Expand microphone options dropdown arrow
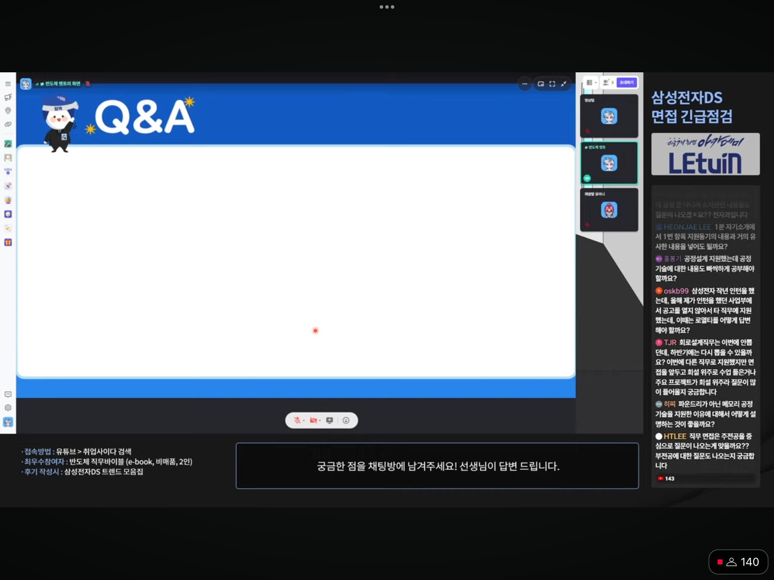Viewport: 774px width, 580px height. pyautogui.click(x=304, y=421)
